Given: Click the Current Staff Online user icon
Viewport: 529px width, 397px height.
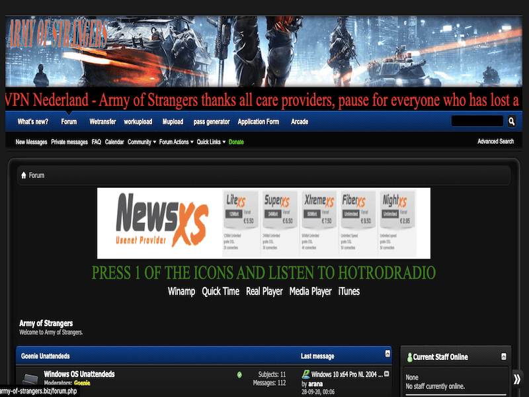Looking at the screenshot, I should (x=409, y=357).
